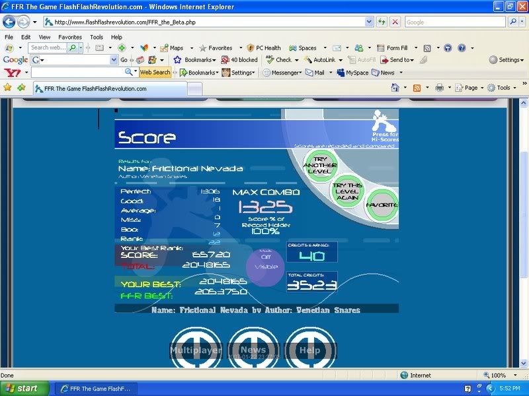Mark the song with Favorite button
This screenshot has height=396, width=529.
(382, 205)
